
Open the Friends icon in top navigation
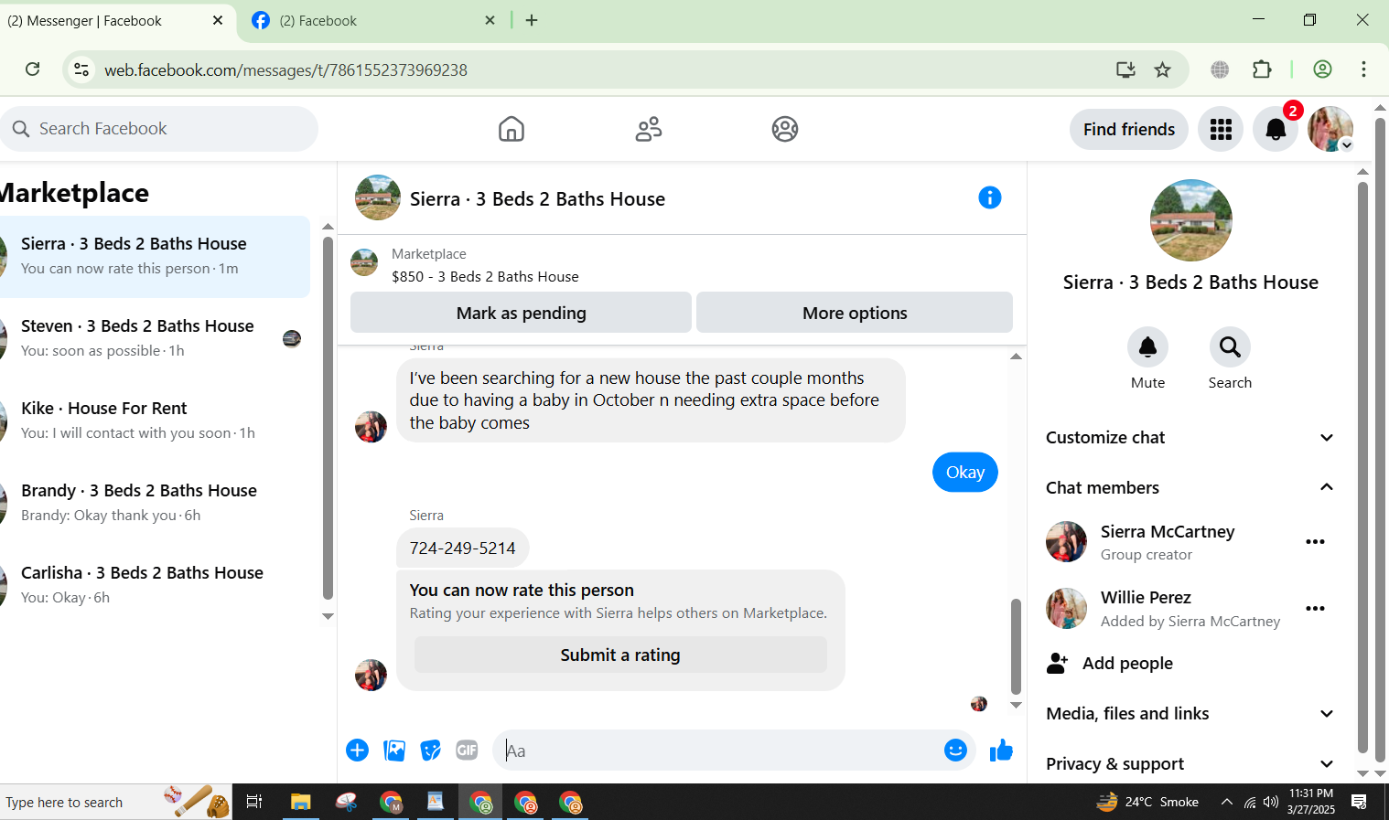click(x=649, y=129)
